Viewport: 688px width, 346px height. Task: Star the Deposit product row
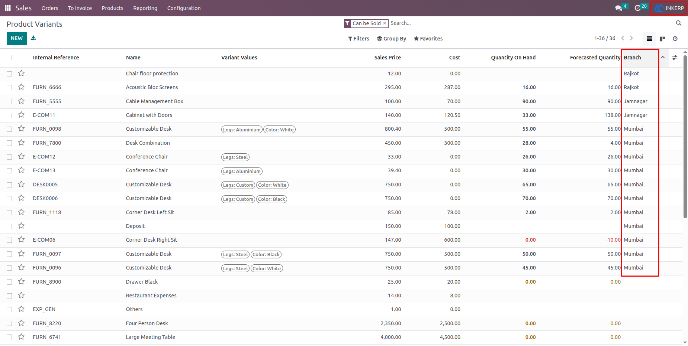pos(21,226)
